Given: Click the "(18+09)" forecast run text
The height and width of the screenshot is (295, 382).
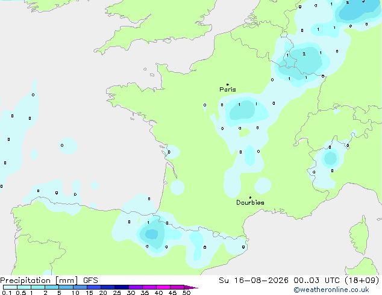Looking at the screenshot, I should (362, 281).
